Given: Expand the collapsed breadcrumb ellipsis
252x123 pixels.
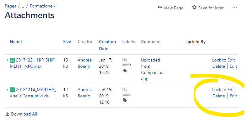Looking at the screenshot, I should (22, 6).
